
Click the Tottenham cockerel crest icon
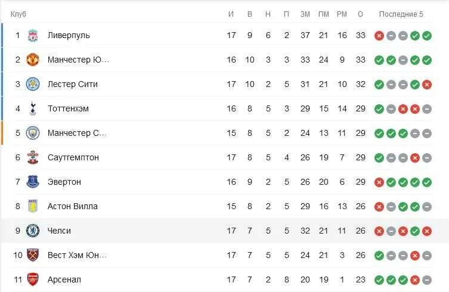33,108
